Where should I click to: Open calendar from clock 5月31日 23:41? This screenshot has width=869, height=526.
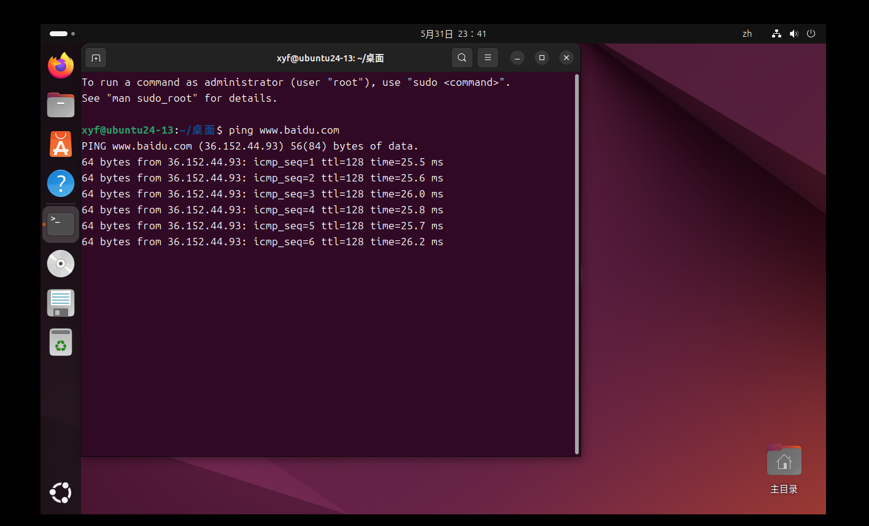pos(454,34)
